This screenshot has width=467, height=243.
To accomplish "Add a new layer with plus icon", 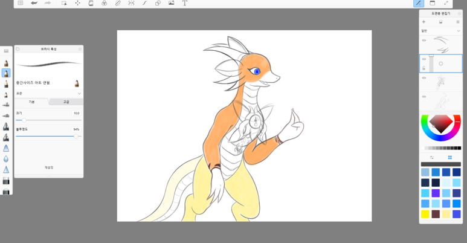I will 424,22.
